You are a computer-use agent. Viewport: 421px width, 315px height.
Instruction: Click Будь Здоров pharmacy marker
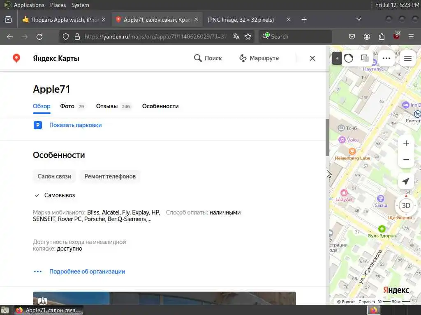[382, 229]
